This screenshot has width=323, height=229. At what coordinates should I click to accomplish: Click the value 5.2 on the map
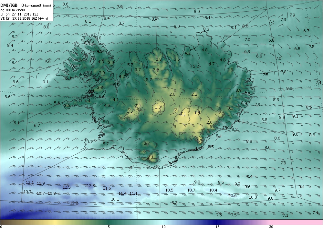click(x=196, y=67)
